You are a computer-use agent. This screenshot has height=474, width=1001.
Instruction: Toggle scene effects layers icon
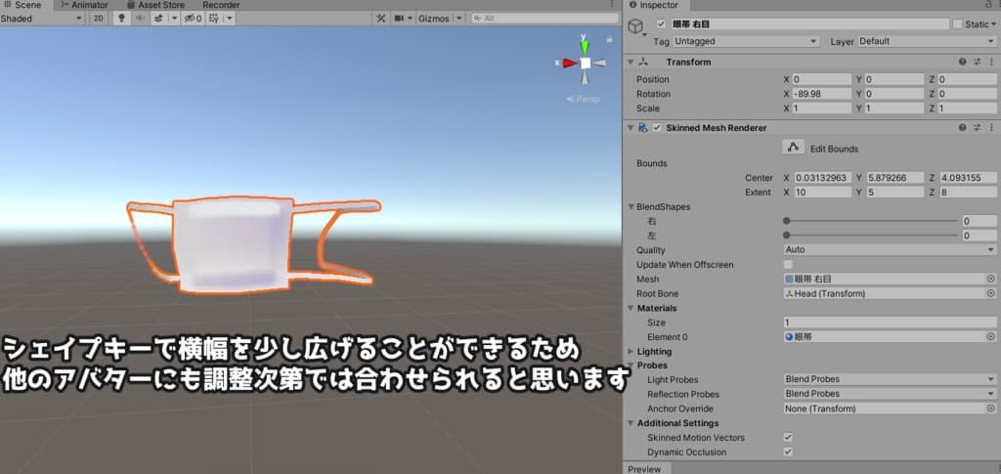coord(159,19)
